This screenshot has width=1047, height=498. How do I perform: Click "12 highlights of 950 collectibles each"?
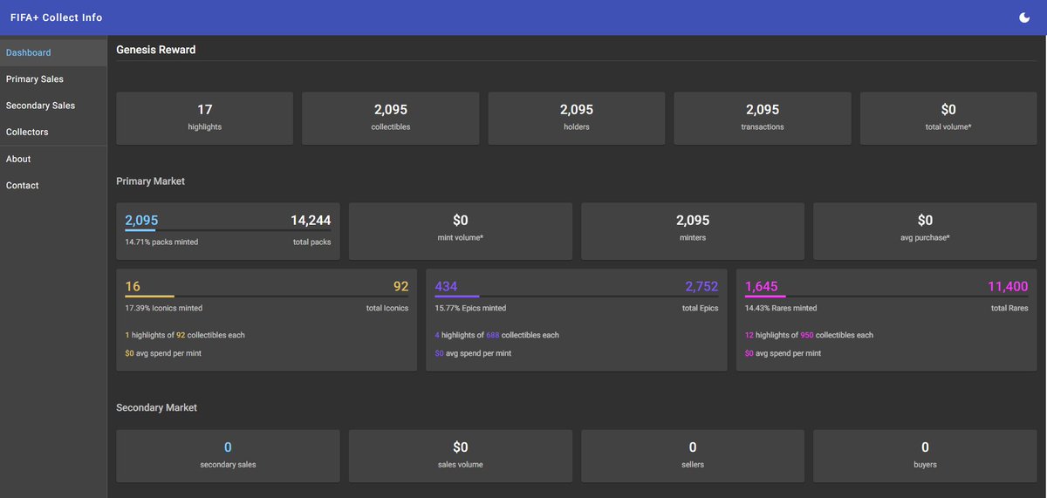point(809,335)
